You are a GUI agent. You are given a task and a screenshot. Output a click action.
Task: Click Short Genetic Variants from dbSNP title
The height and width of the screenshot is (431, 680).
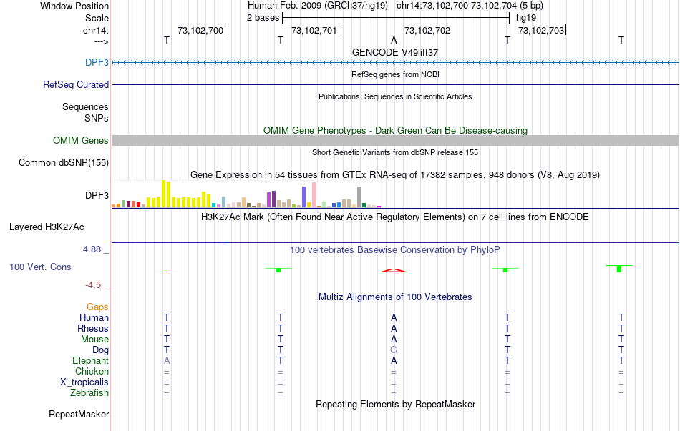(x=395, y=152)
